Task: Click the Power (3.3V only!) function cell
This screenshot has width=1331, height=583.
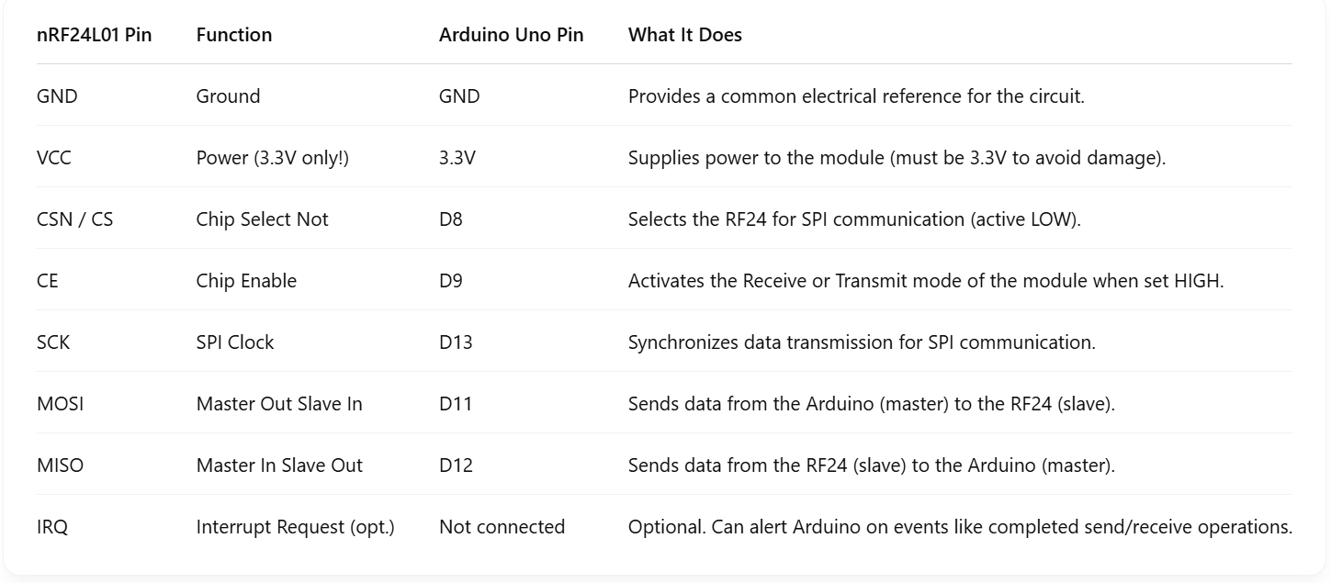Action: tap(273, 158)
